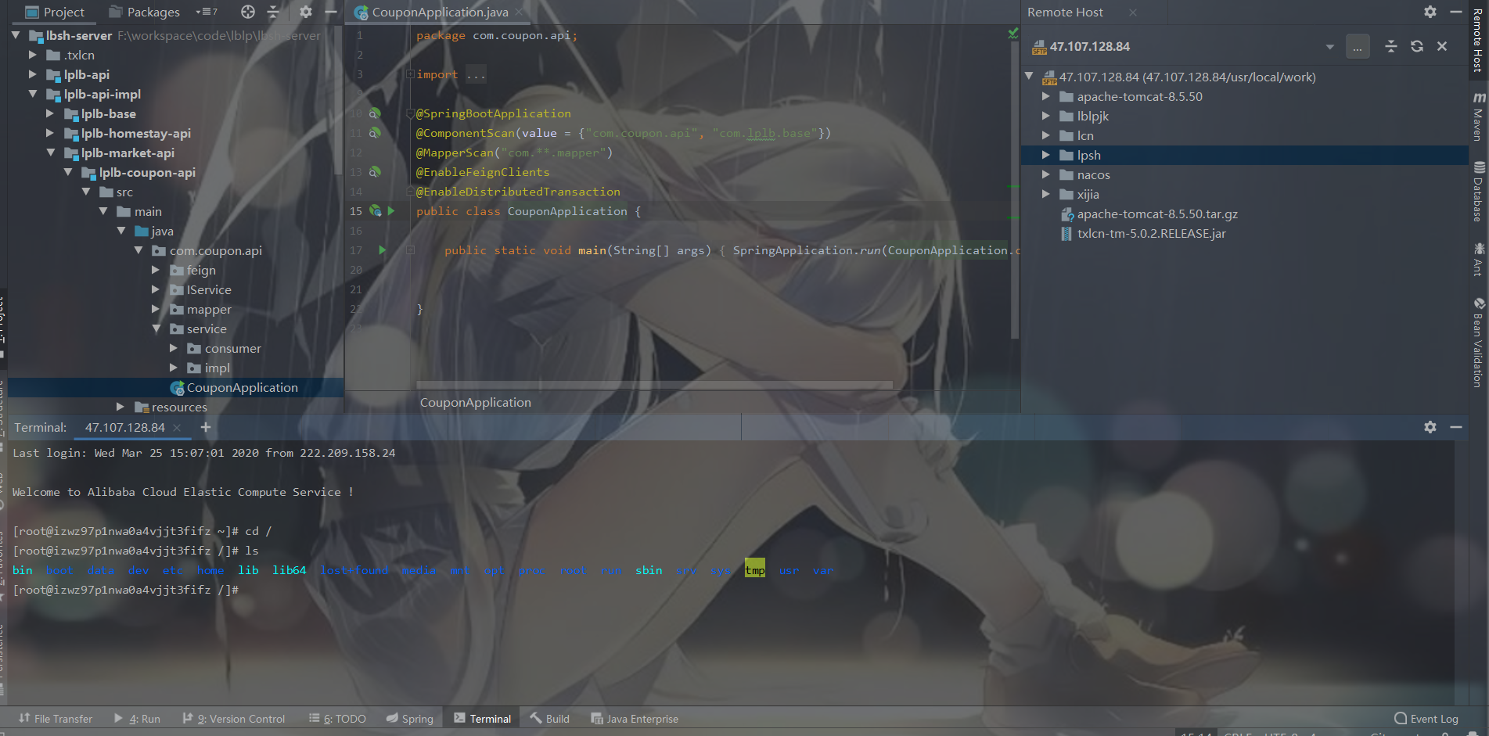Click the run arrow beside the main method

tap(382, 250)
